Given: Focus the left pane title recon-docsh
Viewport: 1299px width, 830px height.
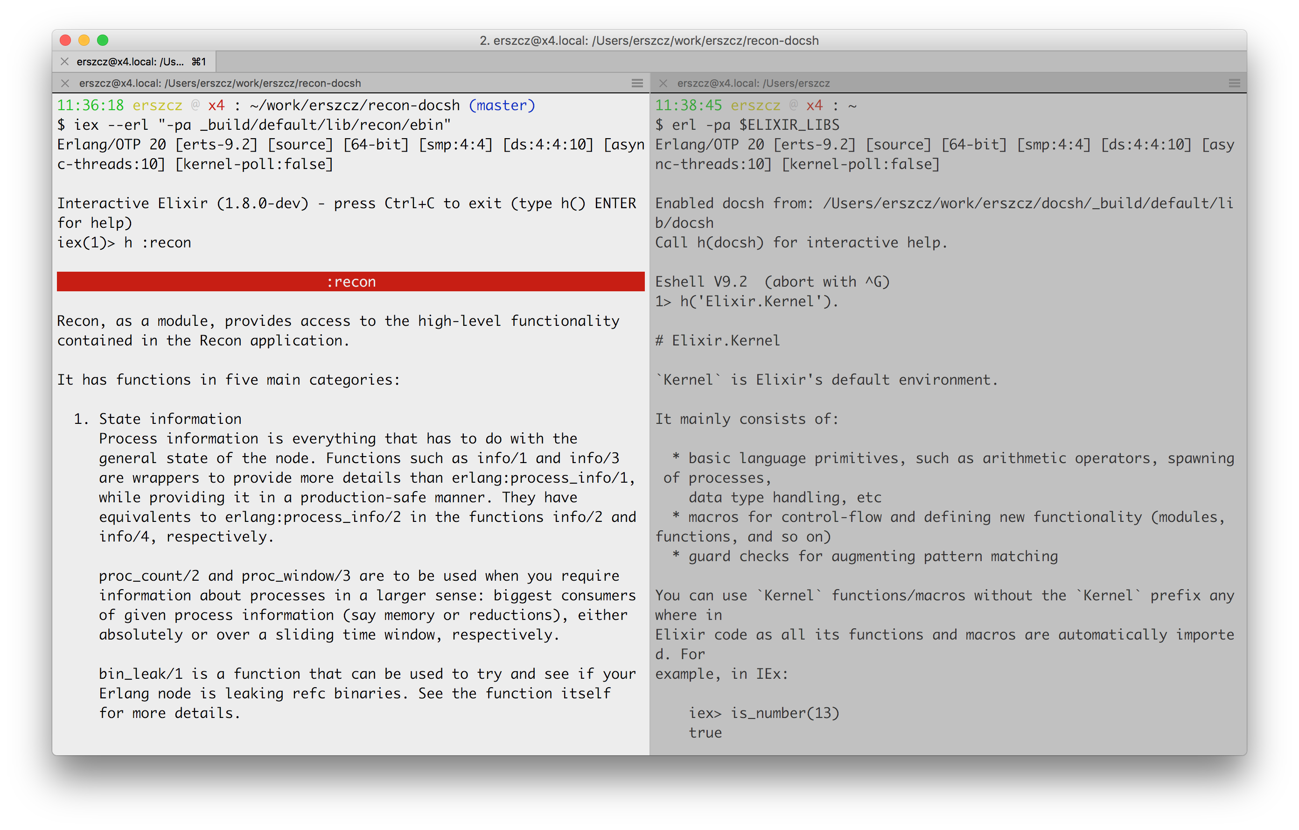Looking at the screenshot, I should (220, 83).
